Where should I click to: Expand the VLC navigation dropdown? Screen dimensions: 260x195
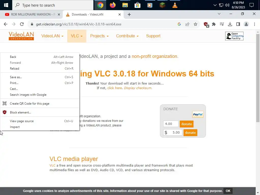(x=77, y=36)
